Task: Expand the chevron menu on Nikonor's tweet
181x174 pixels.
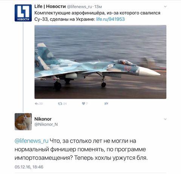Action: click(165, 119)
